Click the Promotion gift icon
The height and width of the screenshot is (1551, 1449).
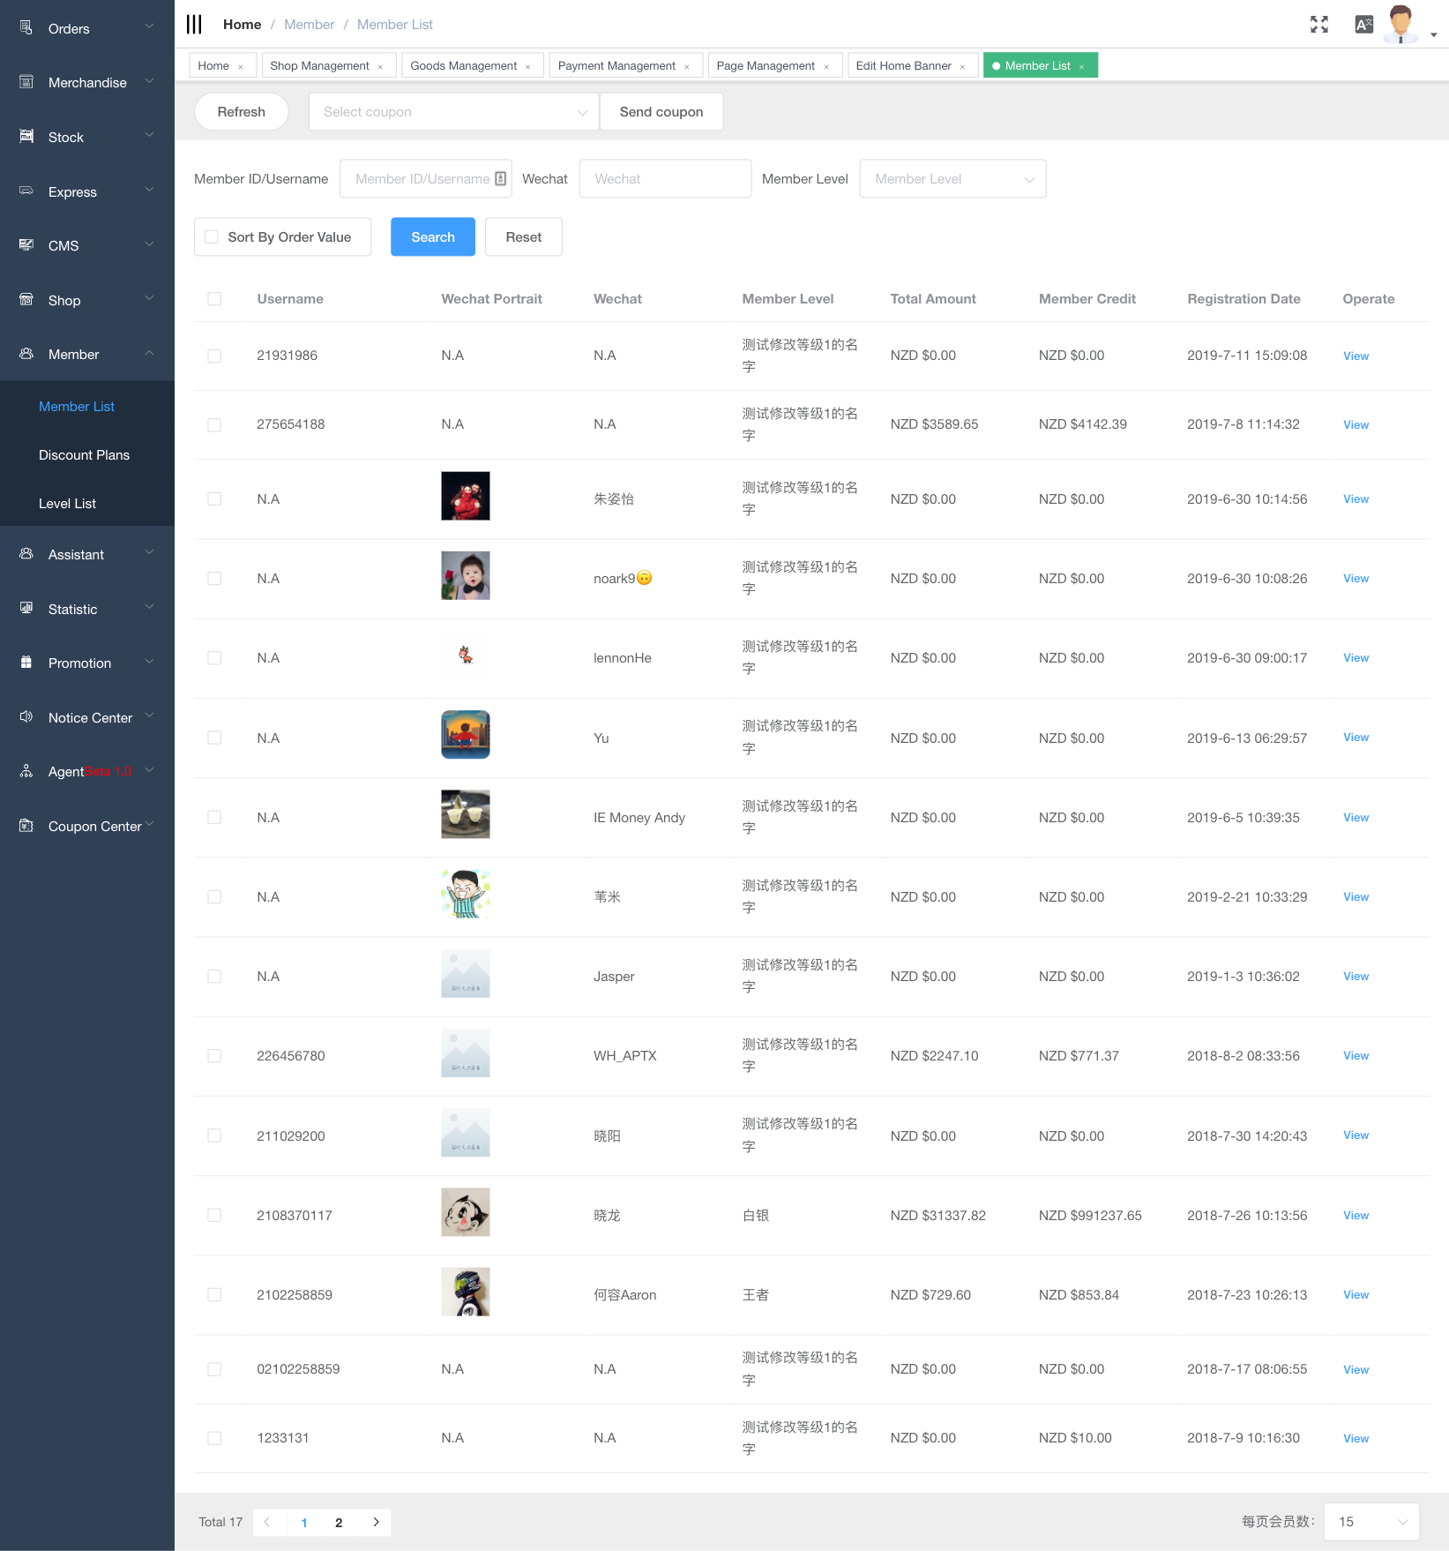pos(26,663)
